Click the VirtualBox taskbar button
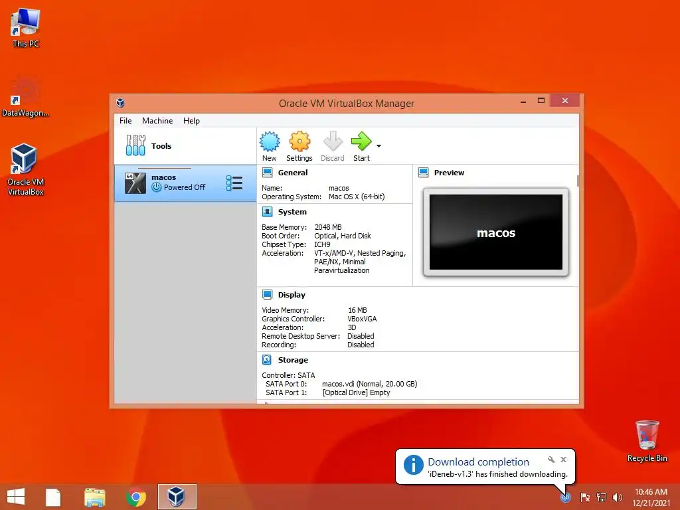The width and height of the screenshot is (680, 510). 177,497
